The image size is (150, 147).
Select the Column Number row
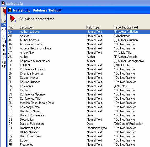[x=79, y=82]
